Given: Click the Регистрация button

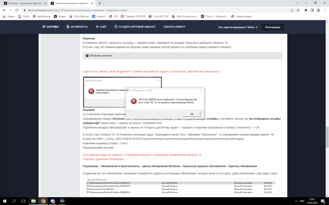Looking at the screenshot, I should point(272,27).
